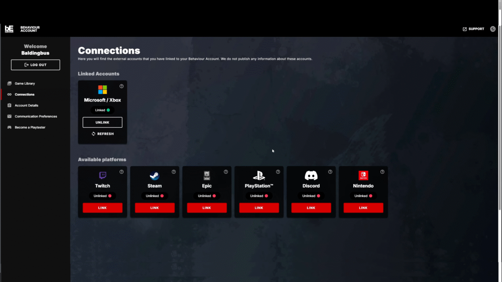
Task: Select Connections in sidebar
Action: 24,94
